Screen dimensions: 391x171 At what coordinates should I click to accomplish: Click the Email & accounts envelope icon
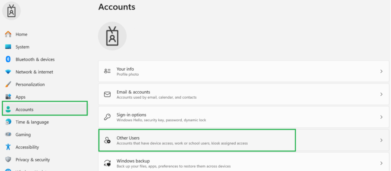coord(107,94)
